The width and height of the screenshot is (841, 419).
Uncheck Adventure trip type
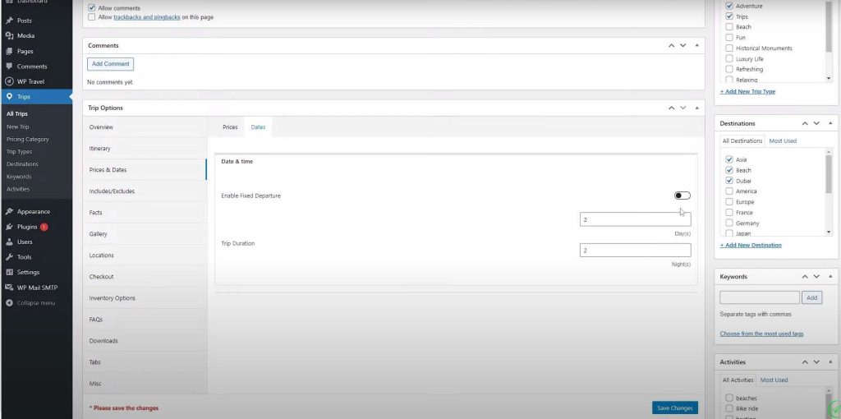click(x=729, y=6)
